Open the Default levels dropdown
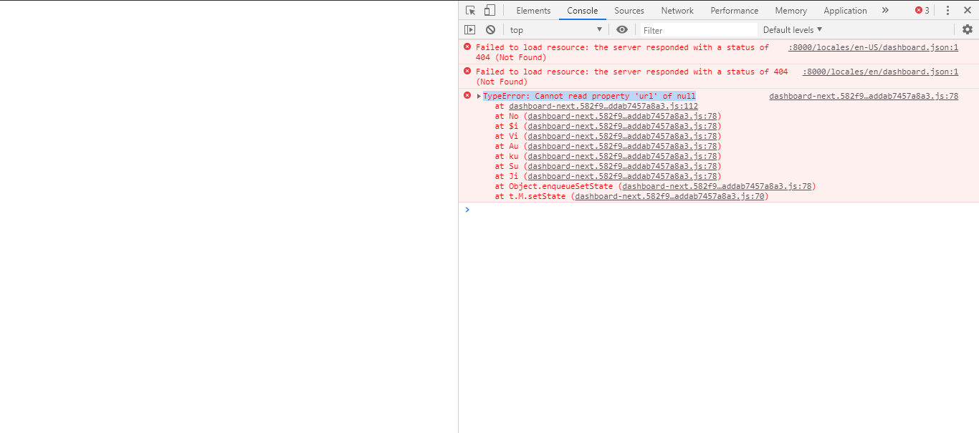 793,29
